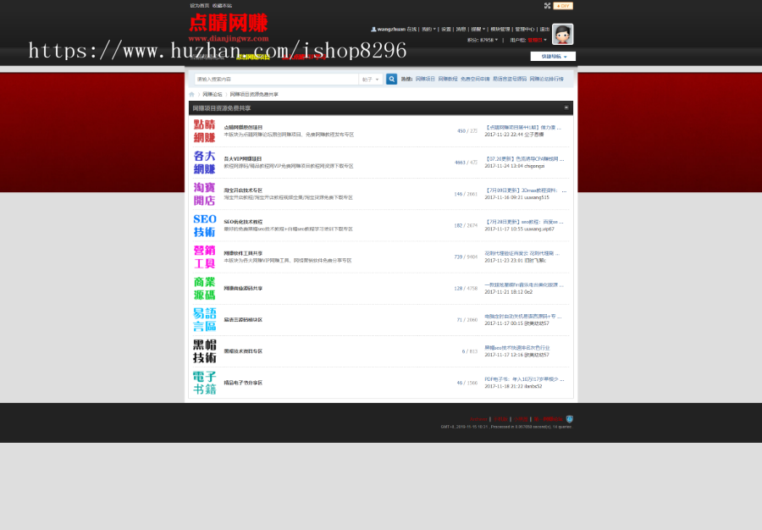Viewport: 762px width, 530px height.
Task: Collapse the 网赚项目资源免费共享 section
Action: pyautogui.click(x=566, y=108)
